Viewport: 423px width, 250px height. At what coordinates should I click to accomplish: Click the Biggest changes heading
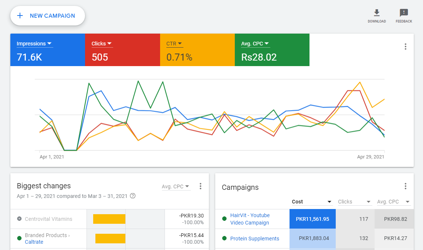point(44,186)
